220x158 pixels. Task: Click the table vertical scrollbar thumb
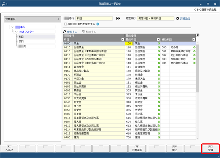[198, 69]
